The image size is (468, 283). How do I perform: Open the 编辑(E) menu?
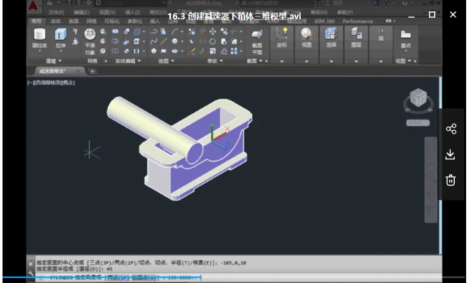click(x=82, y=13)
